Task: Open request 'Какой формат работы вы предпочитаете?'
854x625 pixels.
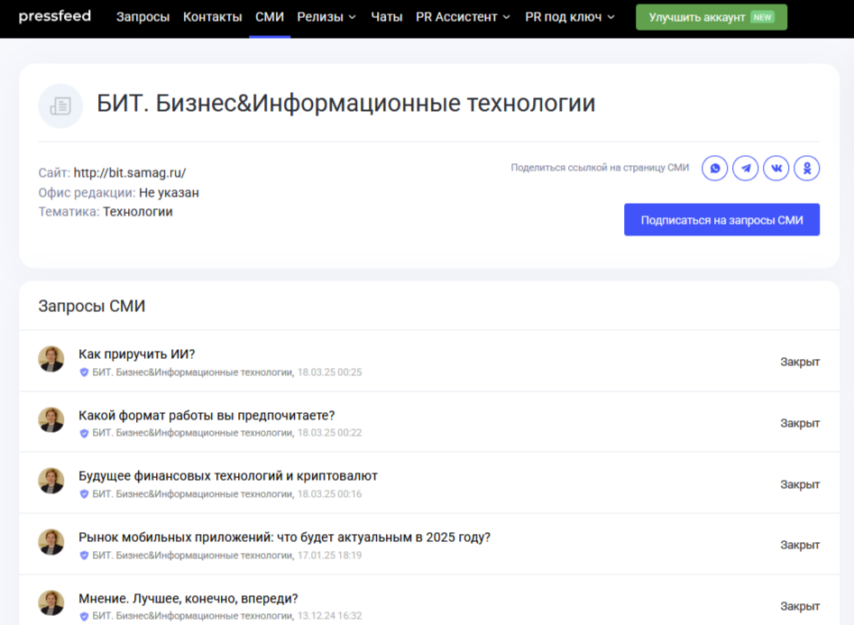Action: [207, 415]
